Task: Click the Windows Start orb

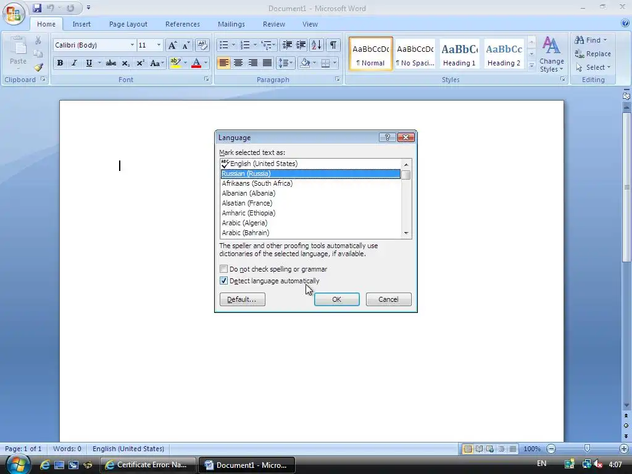Action: 17,464
